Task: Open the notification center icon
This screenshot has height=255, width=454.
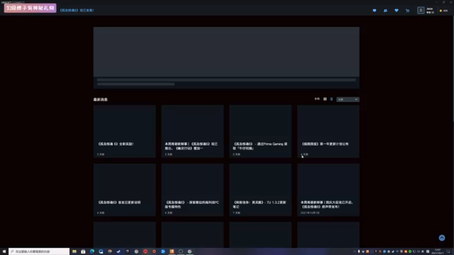Action: coord(448,252)
